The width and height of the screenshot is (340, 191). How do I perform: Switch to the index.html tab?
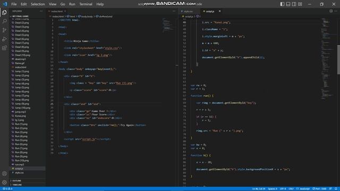pos(57,11)
